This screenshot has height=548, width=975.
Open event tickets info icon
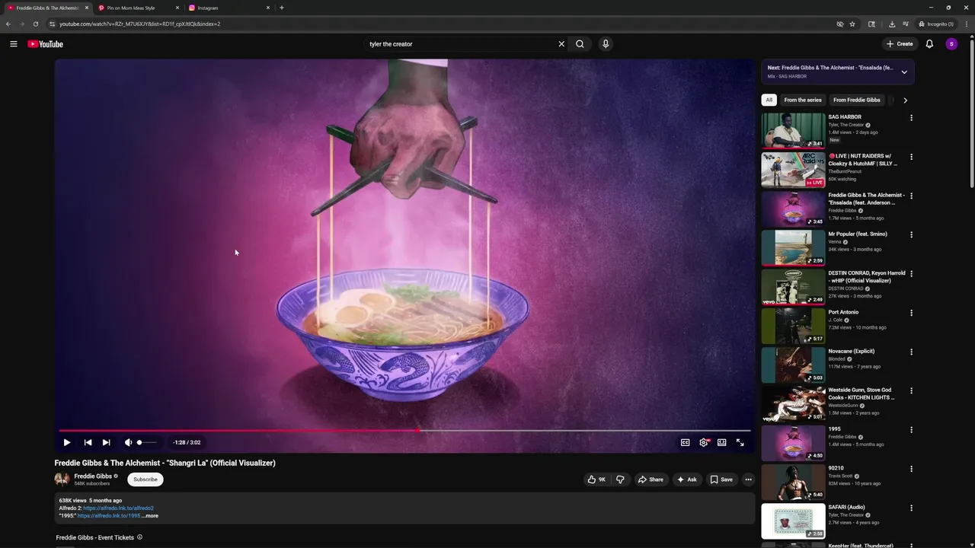(139, 537)
